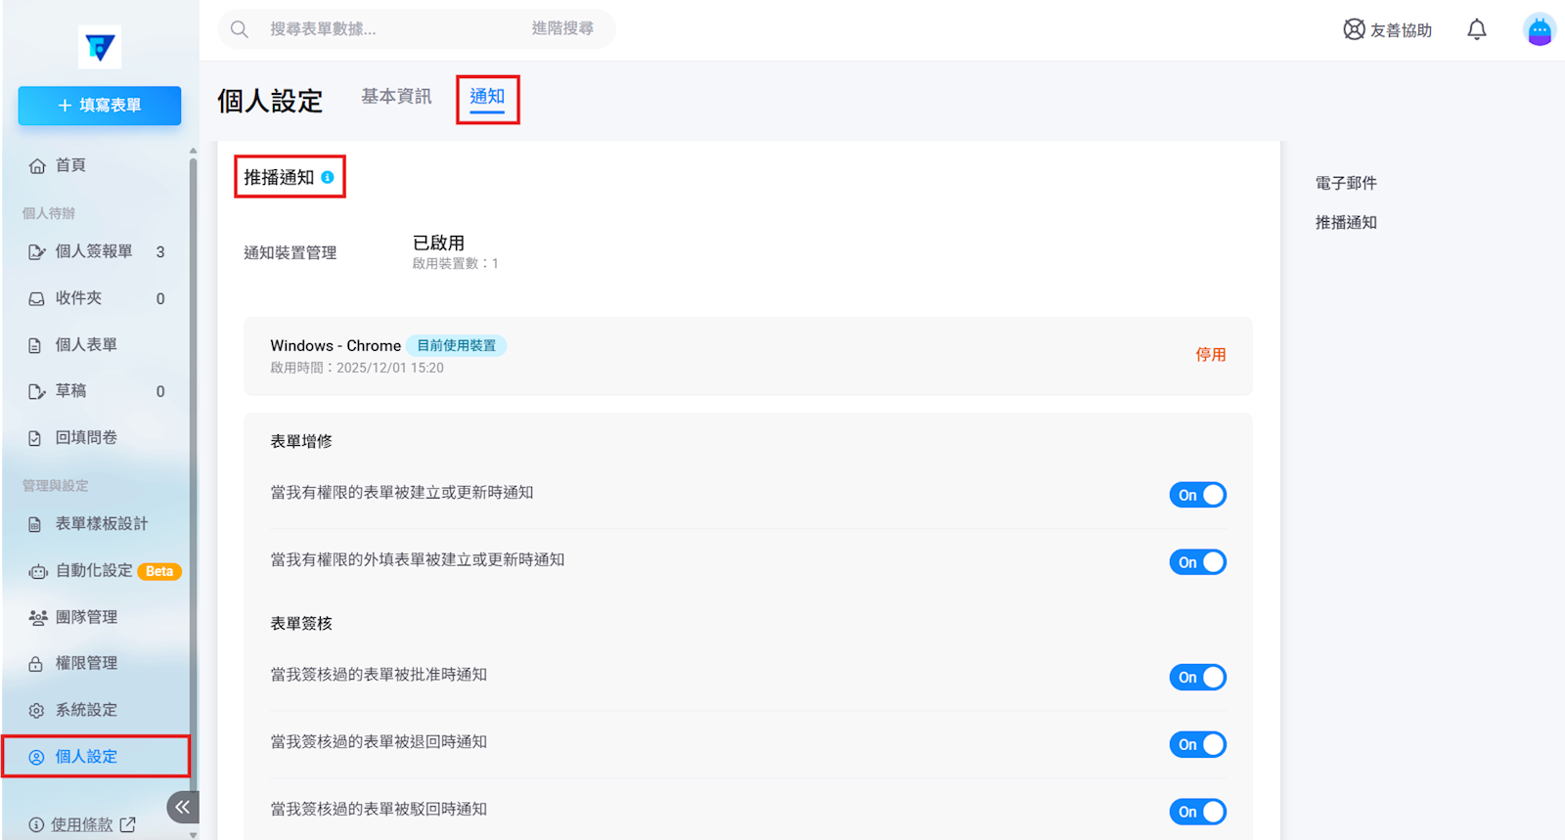1565x840 pixels.
Task: Click the app logo in sidebar
Action: pyautogui.click(x=100, y=47)
